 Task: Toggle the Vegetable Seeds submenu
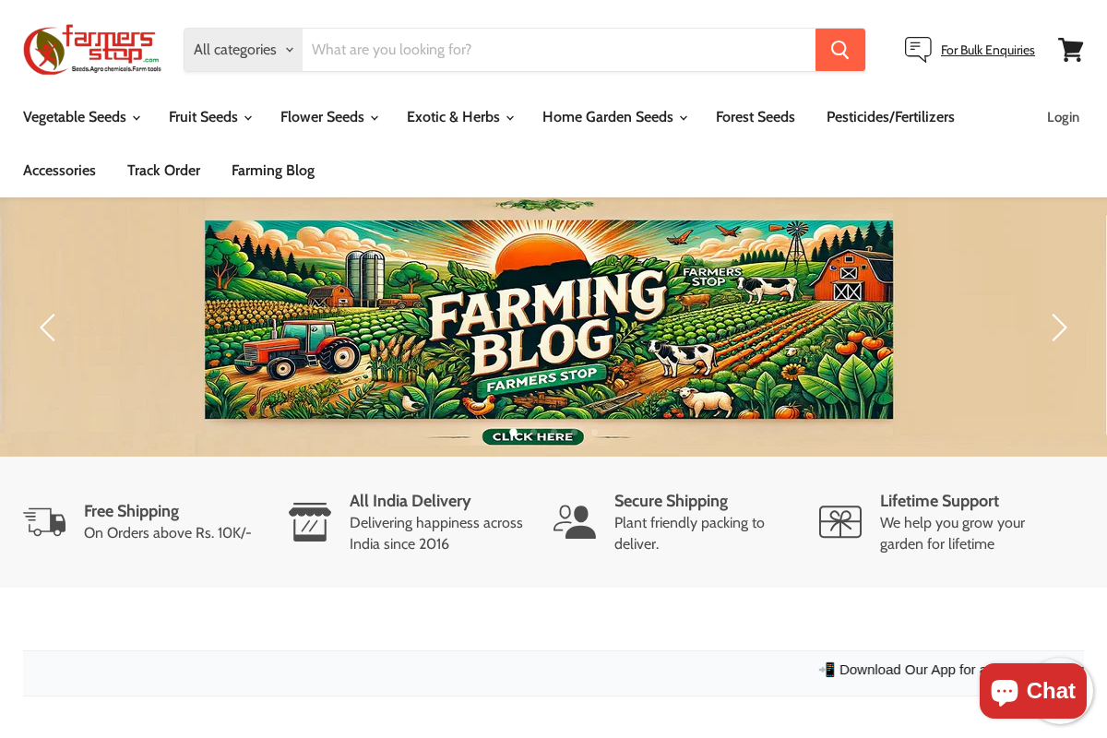(x=81, y=117)
